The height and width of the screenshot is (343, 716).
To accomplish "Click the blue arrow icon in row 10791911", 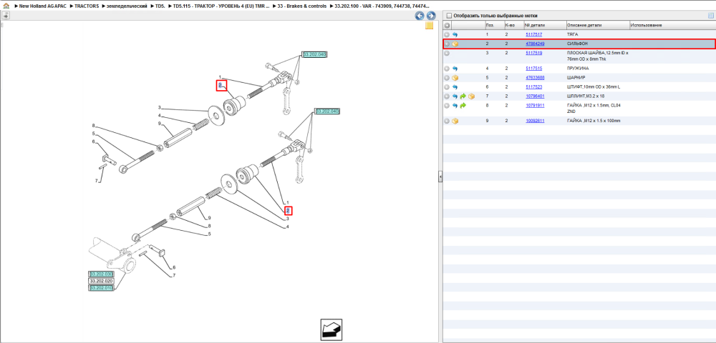I will [x=455, y=106].
